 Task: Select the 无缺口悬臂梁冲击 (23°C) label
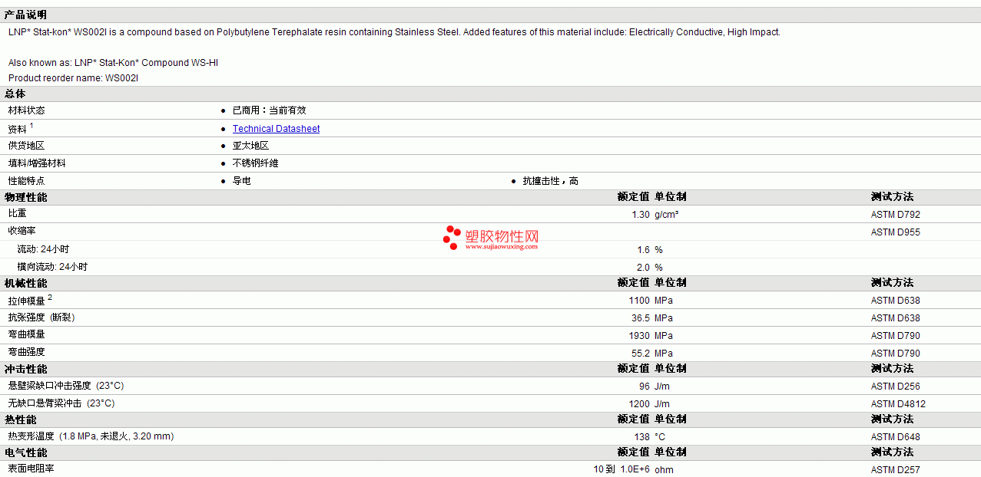point(61,403)
